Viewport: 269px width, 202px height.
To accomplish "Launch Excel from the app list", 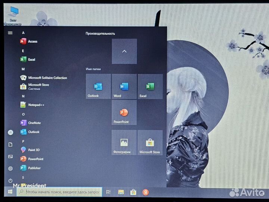I will (28, 59).
